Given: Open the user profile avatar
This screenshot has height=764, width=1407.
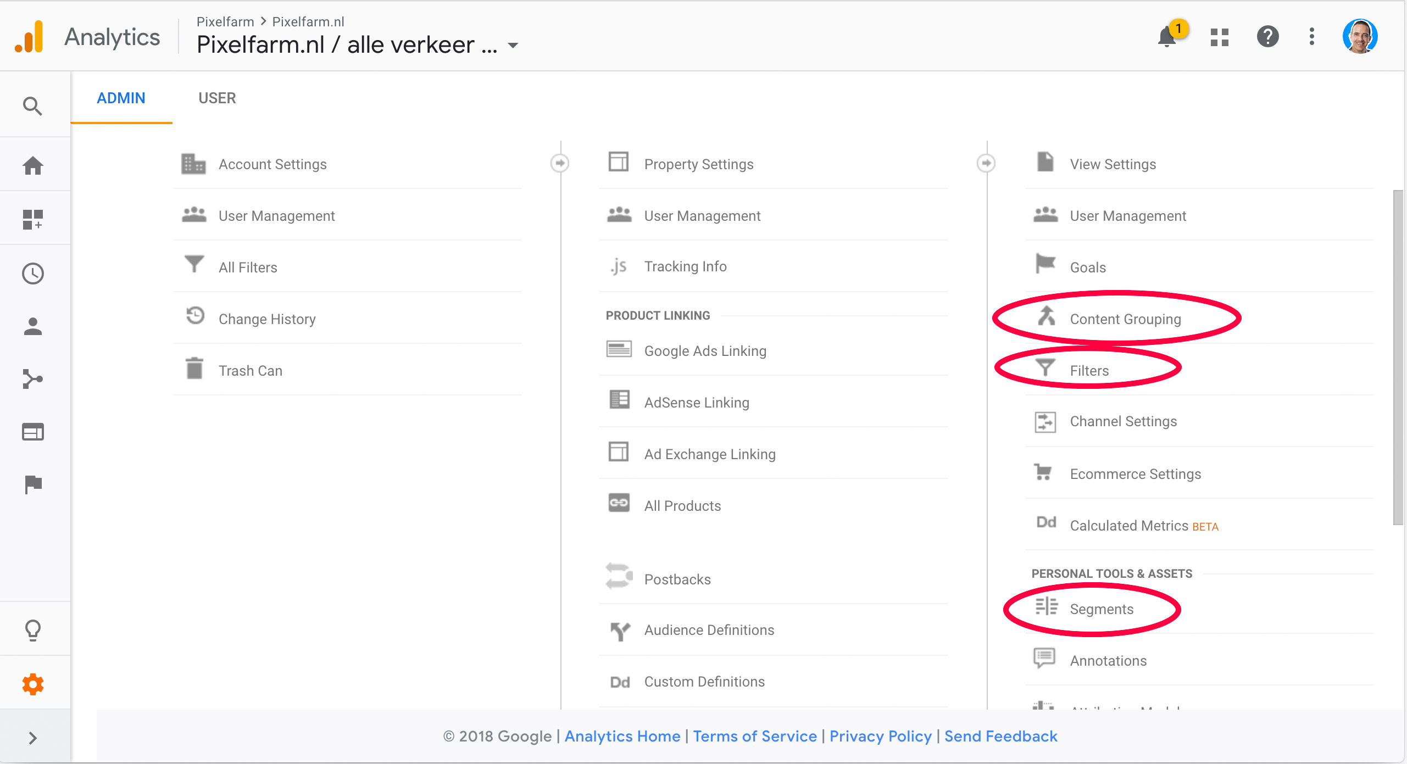Looking at the screenshot, I should pyautogui.click(x=1360, y=37).
